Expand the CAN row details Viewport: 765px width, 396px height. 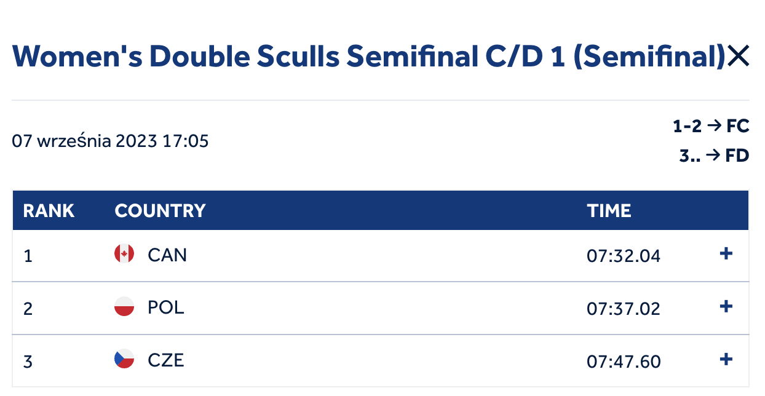[x=726, y=253]
